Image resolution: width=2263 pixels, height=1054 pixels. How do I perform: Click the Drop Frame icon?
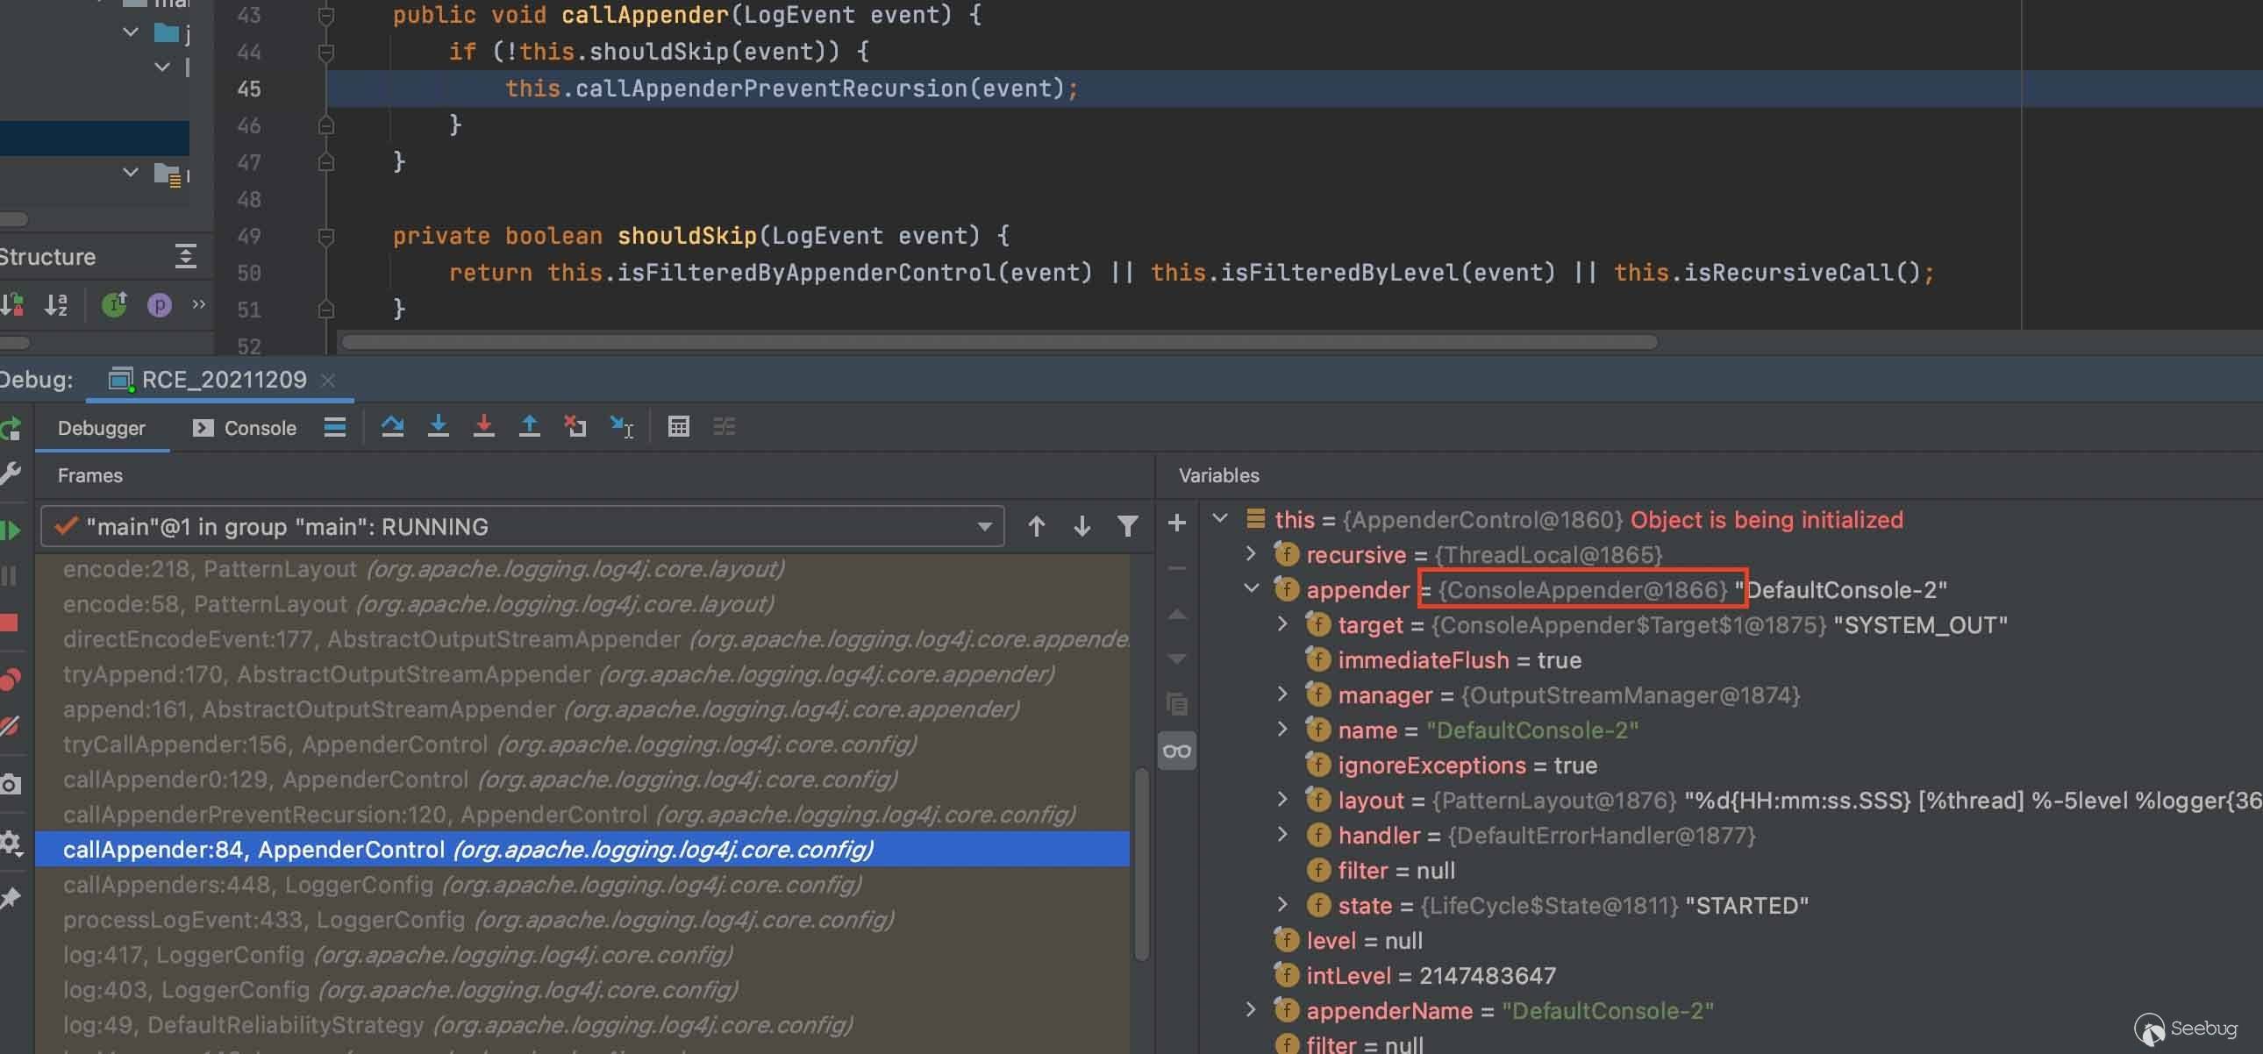575,427
